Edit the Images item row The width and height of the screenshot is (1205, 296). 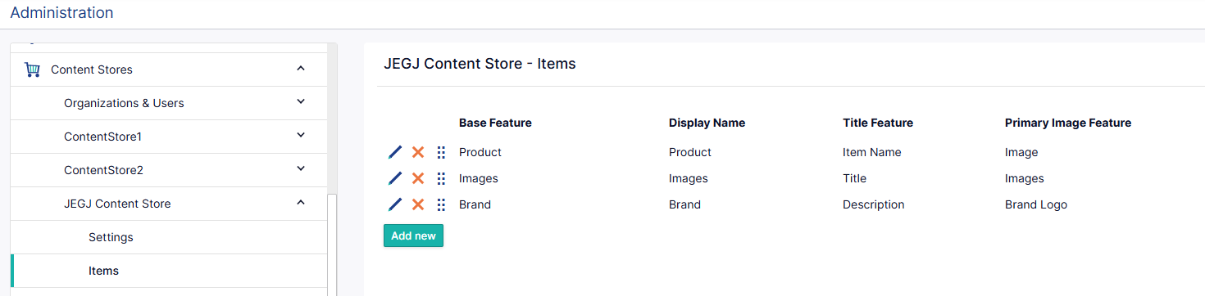point(395,178)
